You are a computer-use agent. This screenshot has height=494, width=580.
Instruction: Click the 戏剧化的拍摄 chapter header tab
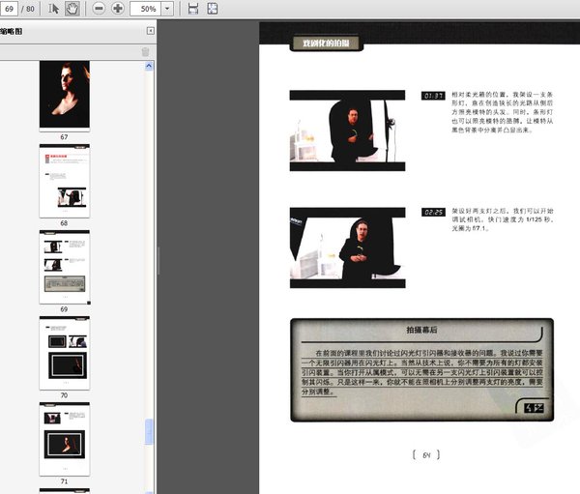326,44
